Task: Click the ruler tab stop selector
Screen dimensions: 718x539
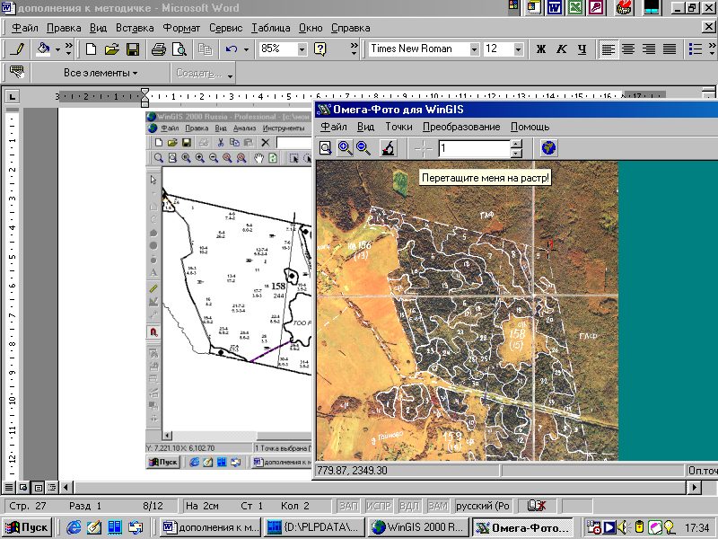Action: pos(12,97)
